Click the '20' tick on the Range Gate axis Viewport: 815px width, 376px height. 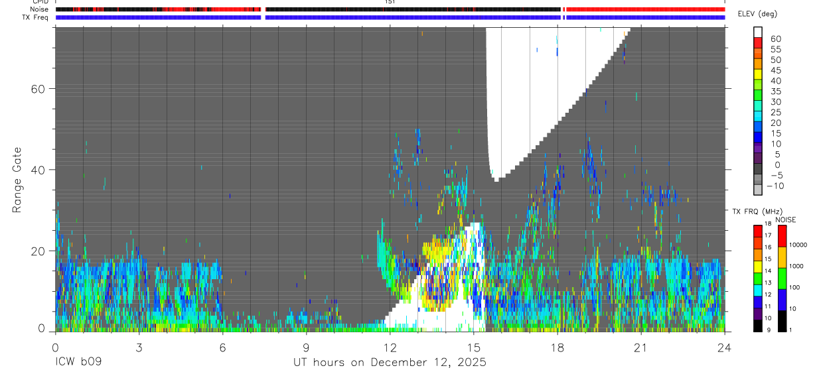[x=39, y=251]
